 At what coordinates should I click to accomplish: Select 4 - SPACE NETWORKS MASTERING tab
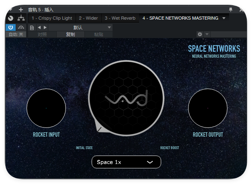point(180,18)
